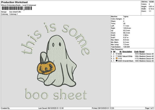Viewport: 155px width, 110px height.
Task: Click the EndY value 0.37 in
Action: (x=126, y=38)
